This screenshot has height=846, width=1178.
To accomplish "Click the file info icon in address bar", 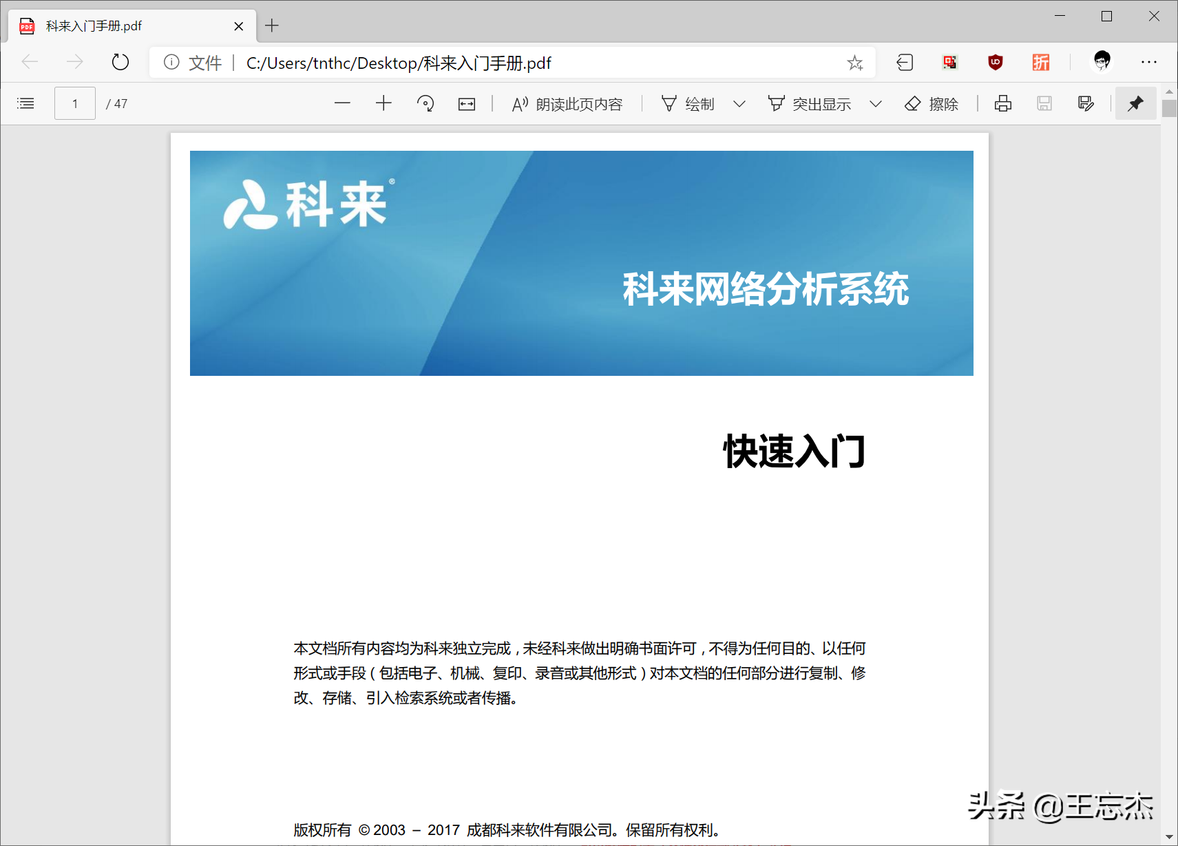I will pos(171,63).
